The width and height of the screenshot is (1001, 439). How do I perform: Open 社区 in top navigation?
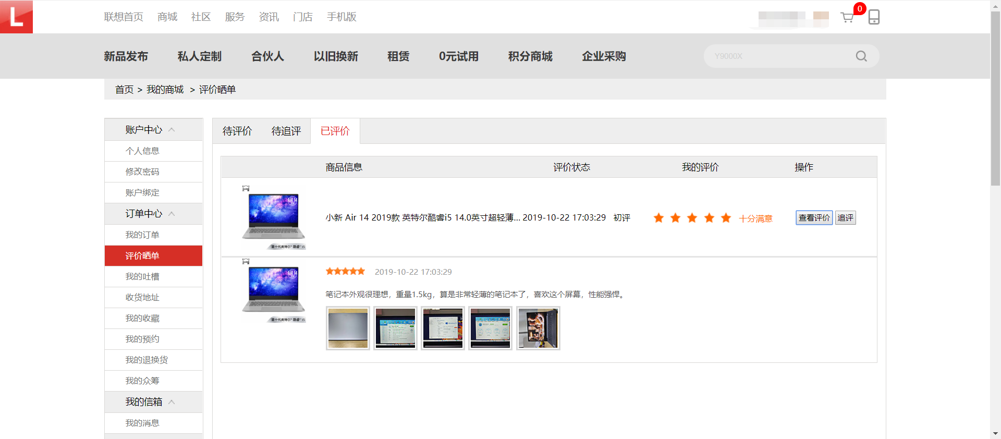tap(201, 17)
